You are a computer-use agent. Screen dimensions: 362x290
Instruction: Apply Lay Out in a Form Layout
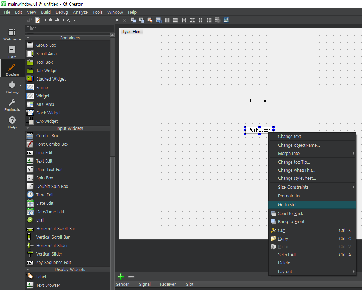[200, 20]
